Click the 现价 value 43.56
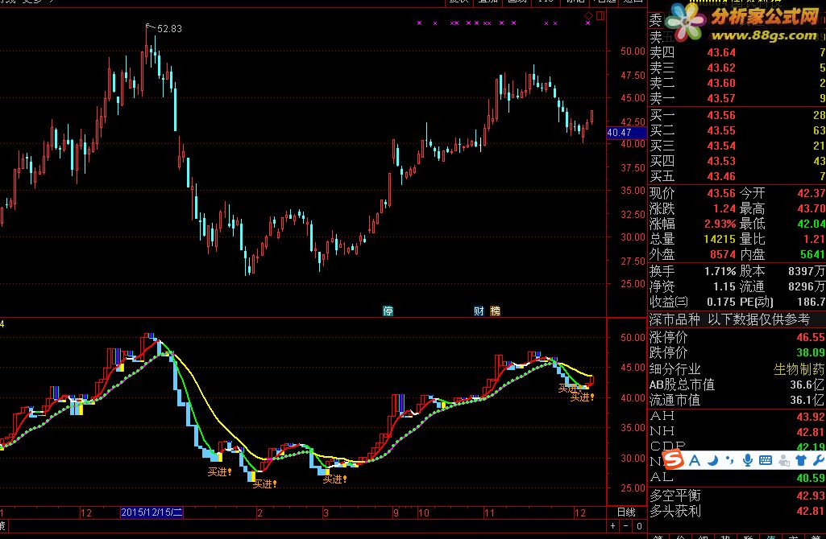 721,193
